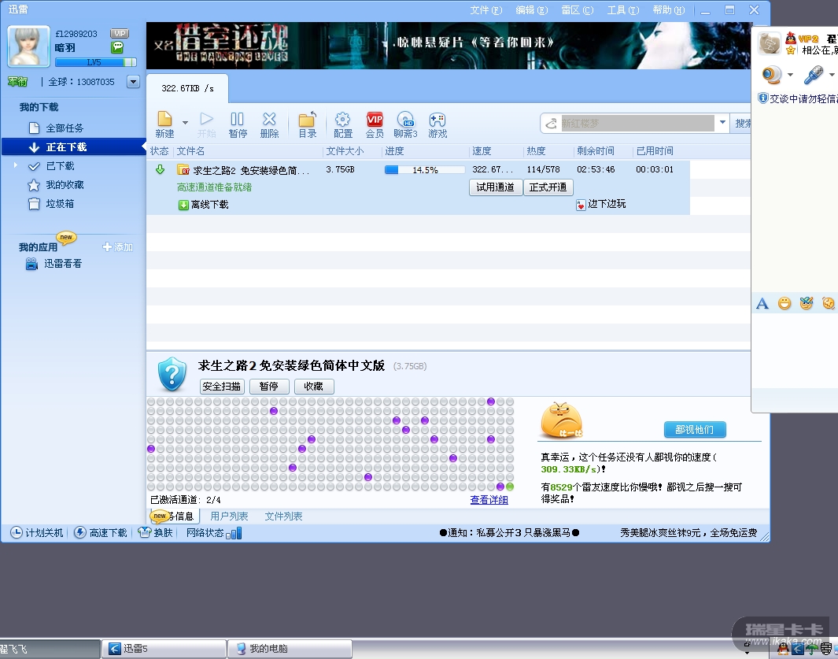The height and width of the screenshot is (659, 838).
Task: Click smiley emoji icon in chat window
Action: [x=784, y=304]
